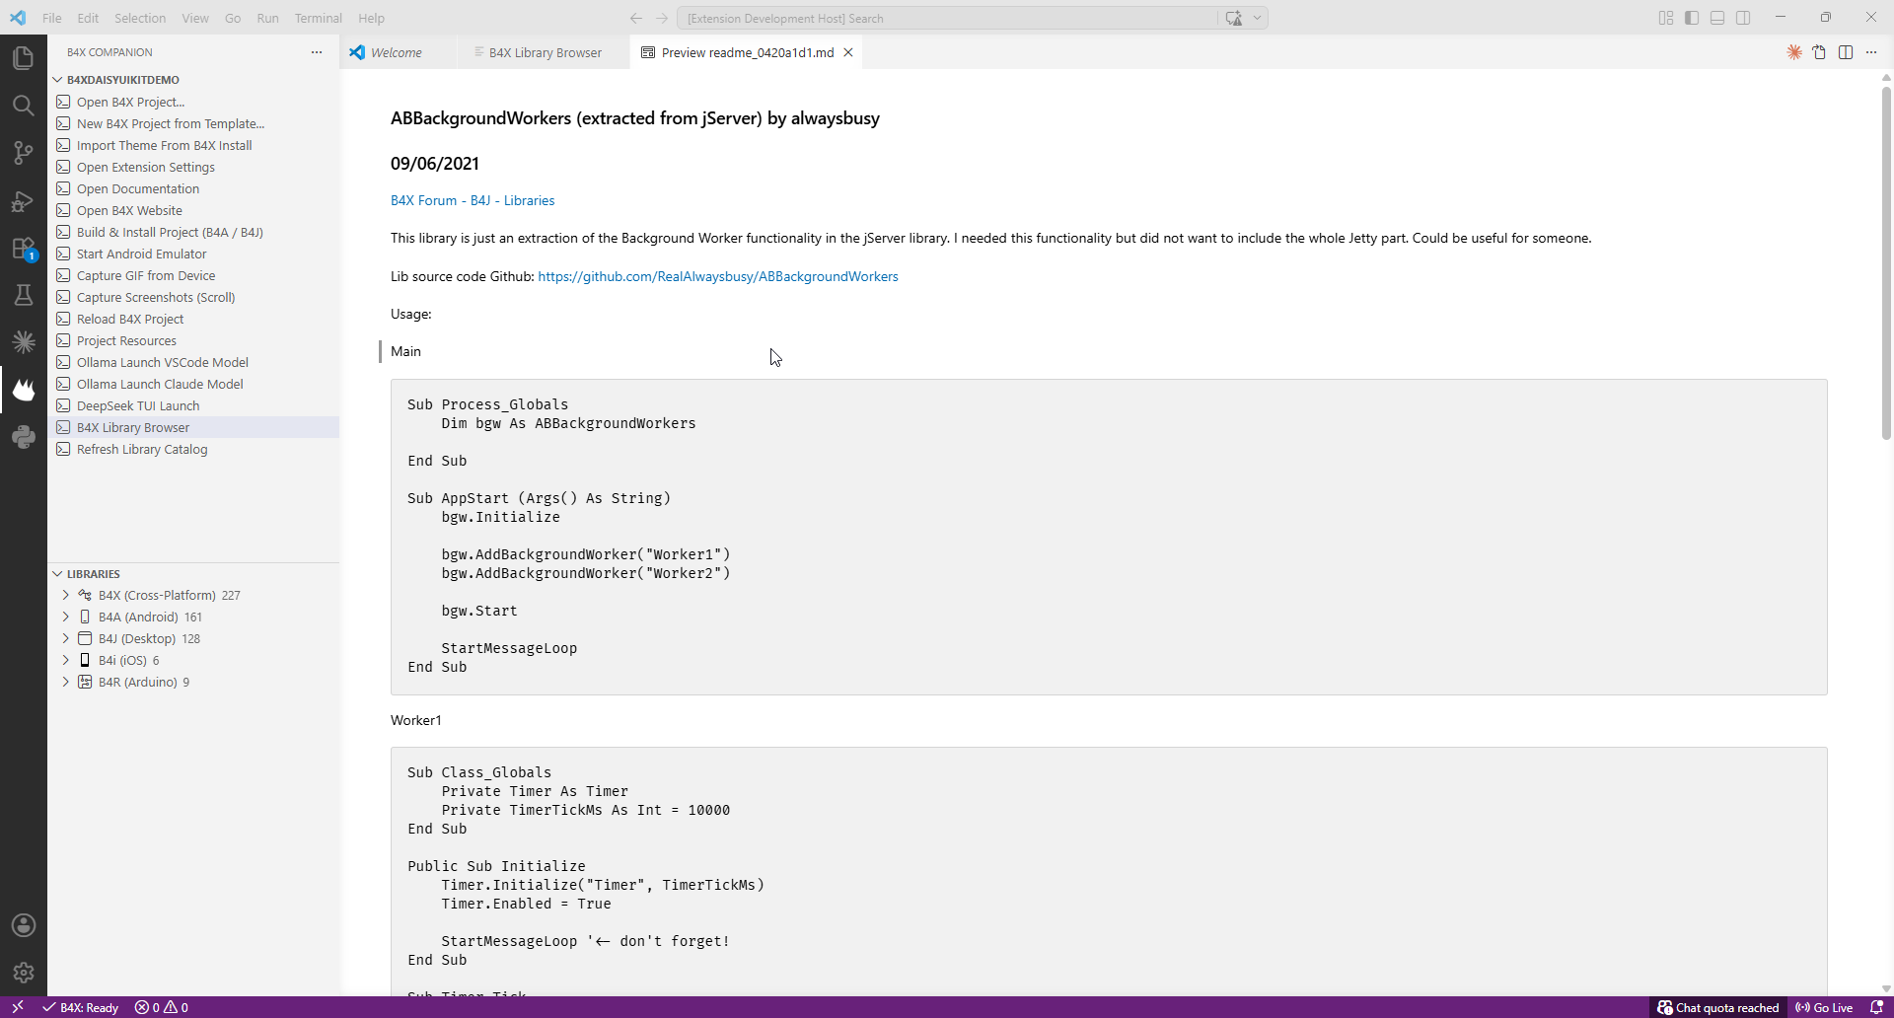Click the Claude starburst icon in editor toolbar
This screenshot has height=1018, width=1894.
(x=1794, y=52)
